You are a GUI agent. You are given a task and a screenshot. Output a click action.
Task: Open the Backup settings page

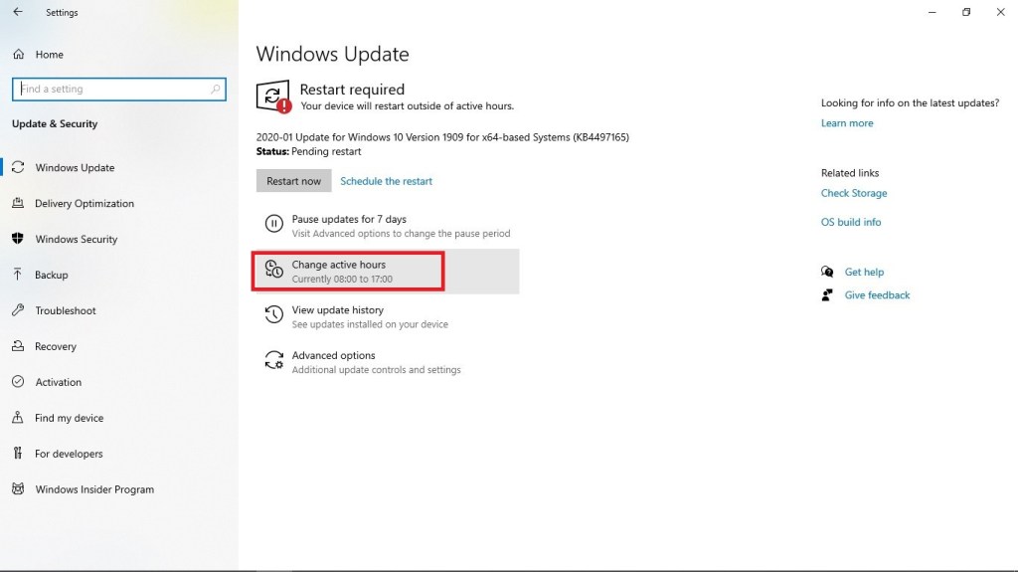coord(52,276)
